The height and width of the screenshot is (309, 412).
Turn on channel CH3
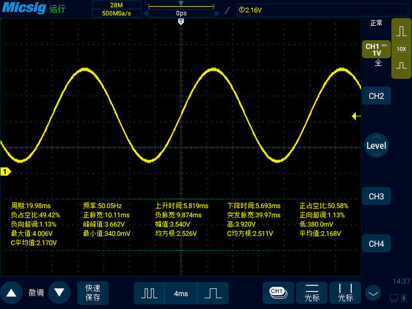377,196
